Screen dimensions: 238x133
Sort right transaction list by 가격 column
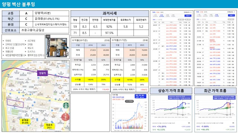215,22
